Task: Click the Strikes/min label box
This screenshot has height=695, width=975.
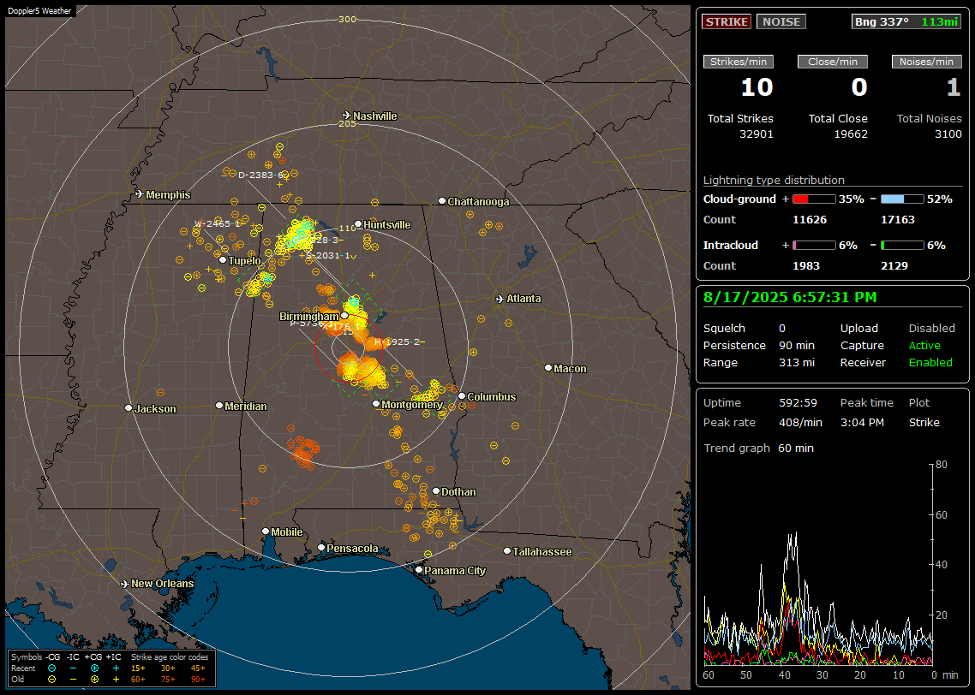Action: pos(738,62)
